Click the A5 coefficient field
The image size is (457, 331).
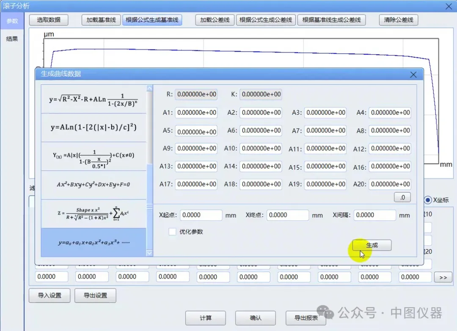coord(196,131)
